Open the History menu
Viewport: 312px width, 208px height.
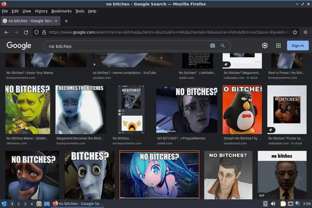[41, 11]
